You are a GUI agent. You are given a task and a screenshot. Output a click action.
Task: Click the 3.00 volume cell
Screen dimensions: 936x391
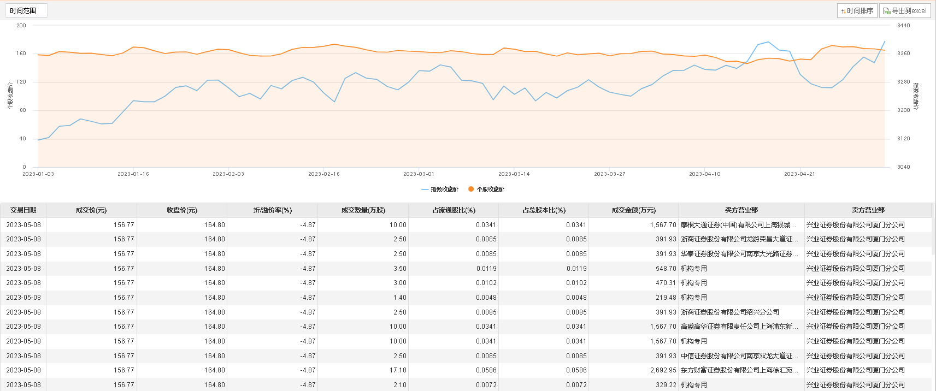point(363,283)
